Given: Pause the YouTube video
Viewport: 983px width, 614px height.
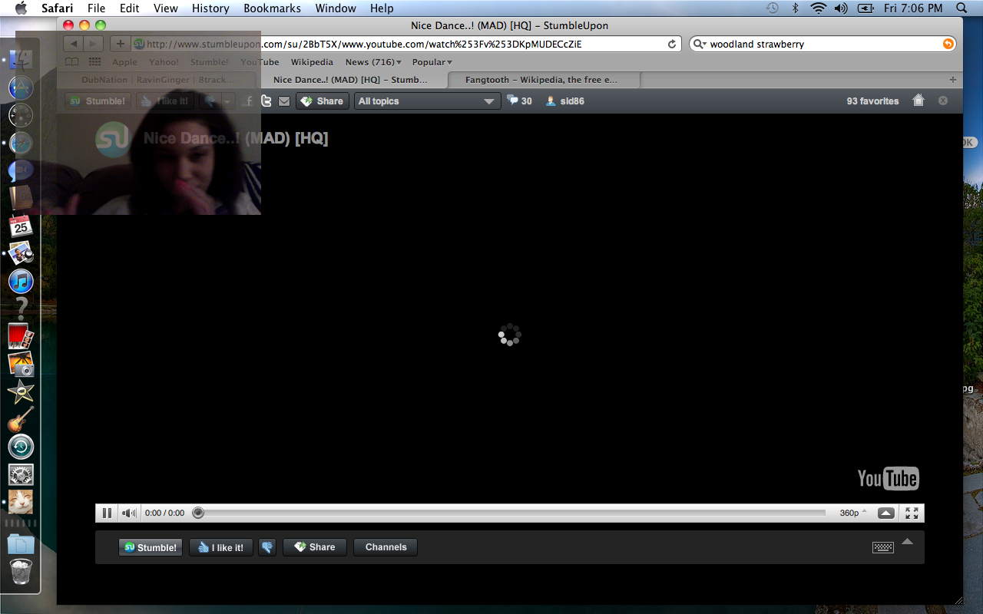Looking at the screenshot, I should tap(107, 513).
